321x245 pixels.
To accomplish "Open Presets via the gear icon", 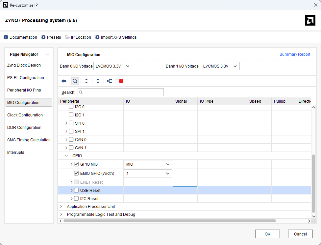I will (x=43, y=37).
